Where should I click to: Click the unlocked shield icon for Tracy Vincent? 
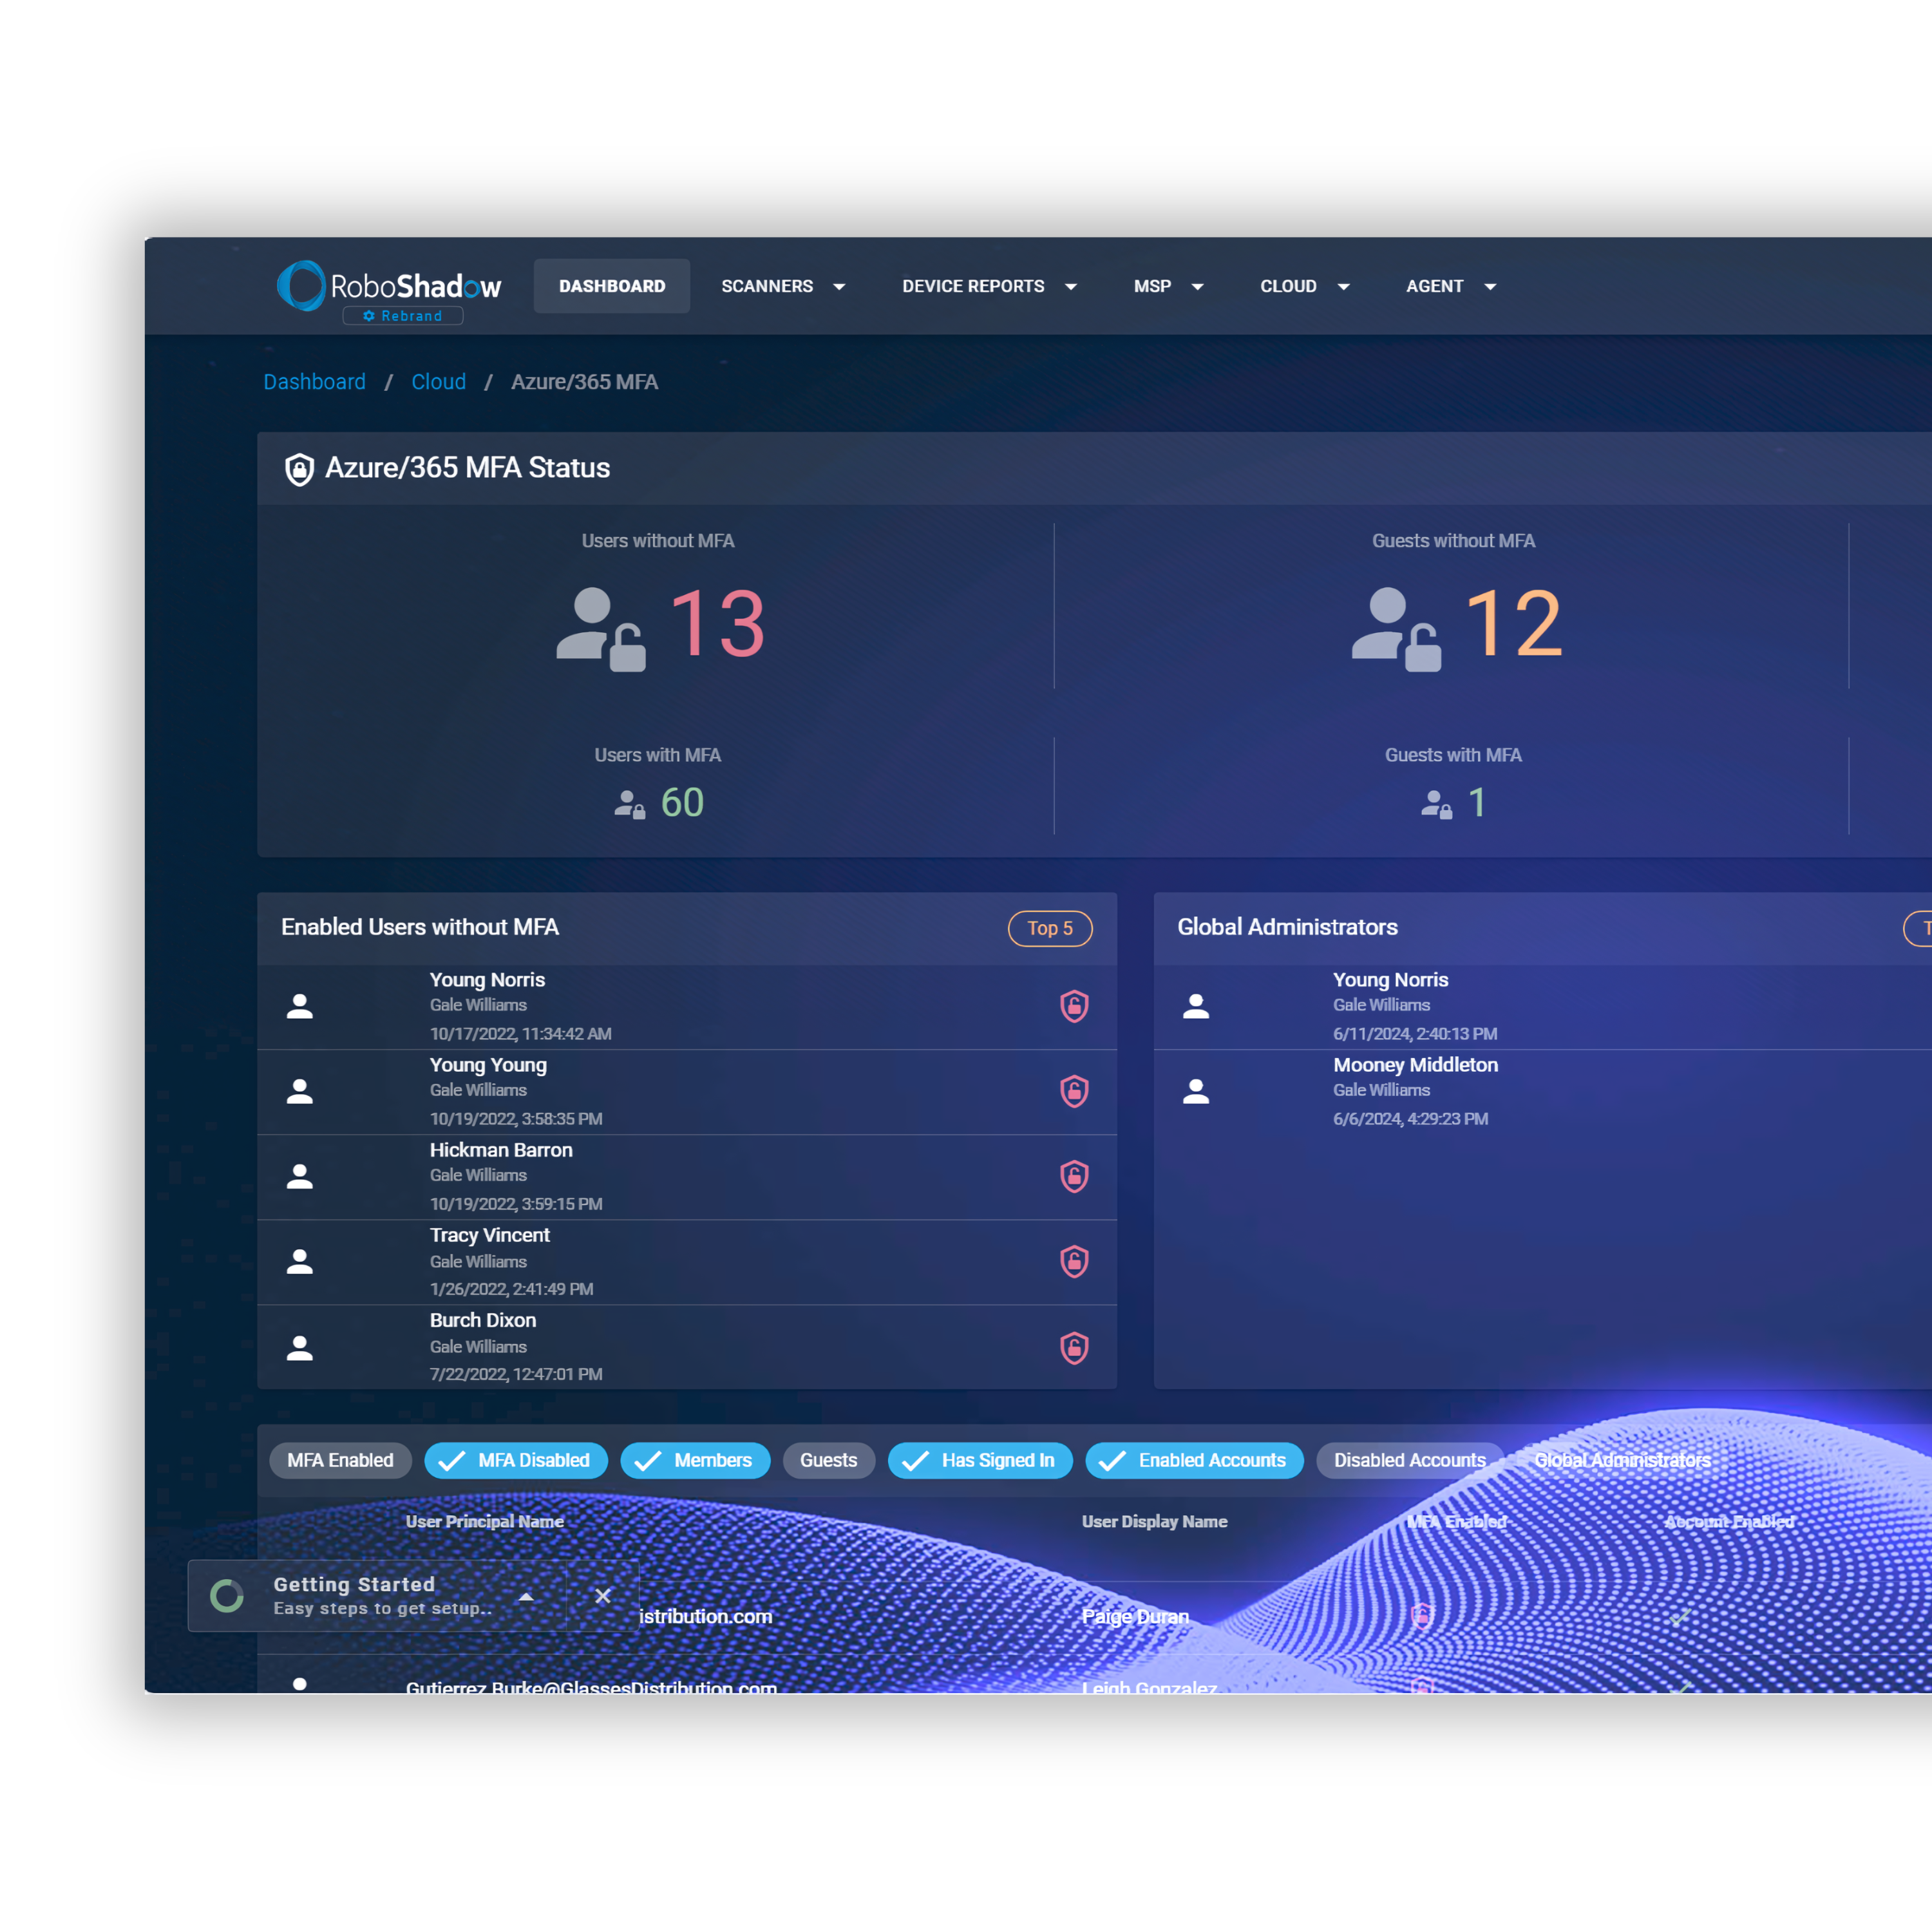click(x=1074, y=1261)
